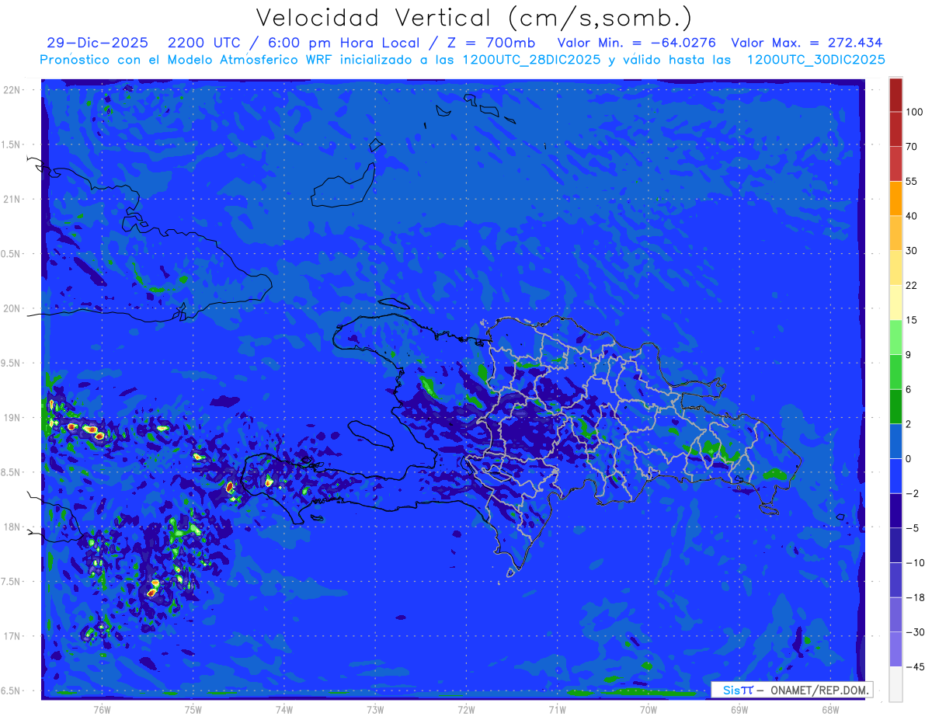Click the '19N' latitude label
The height and width of the screenshot is (720, 932).
(x=12, y=417)
